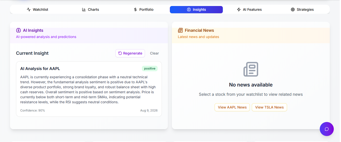Clear the current insight

[154, 53]
